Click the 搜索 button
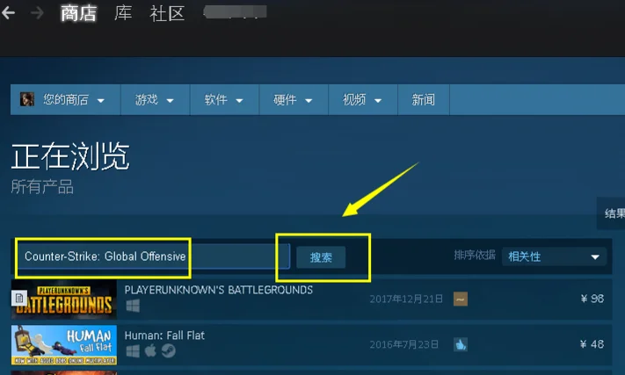Image resolution: width=625 pixels, height=375 pixels. pos(321,257)
